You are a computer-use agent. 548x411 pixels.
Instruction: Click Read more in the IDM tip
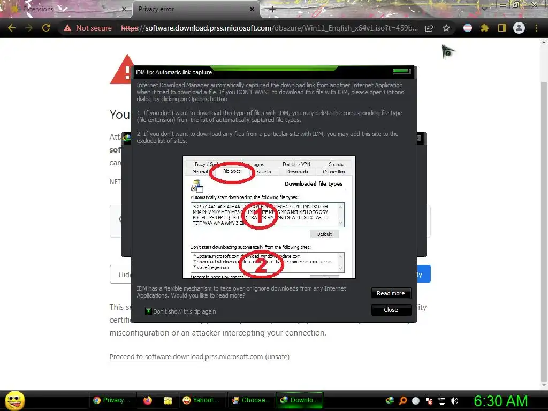point(391,294)
